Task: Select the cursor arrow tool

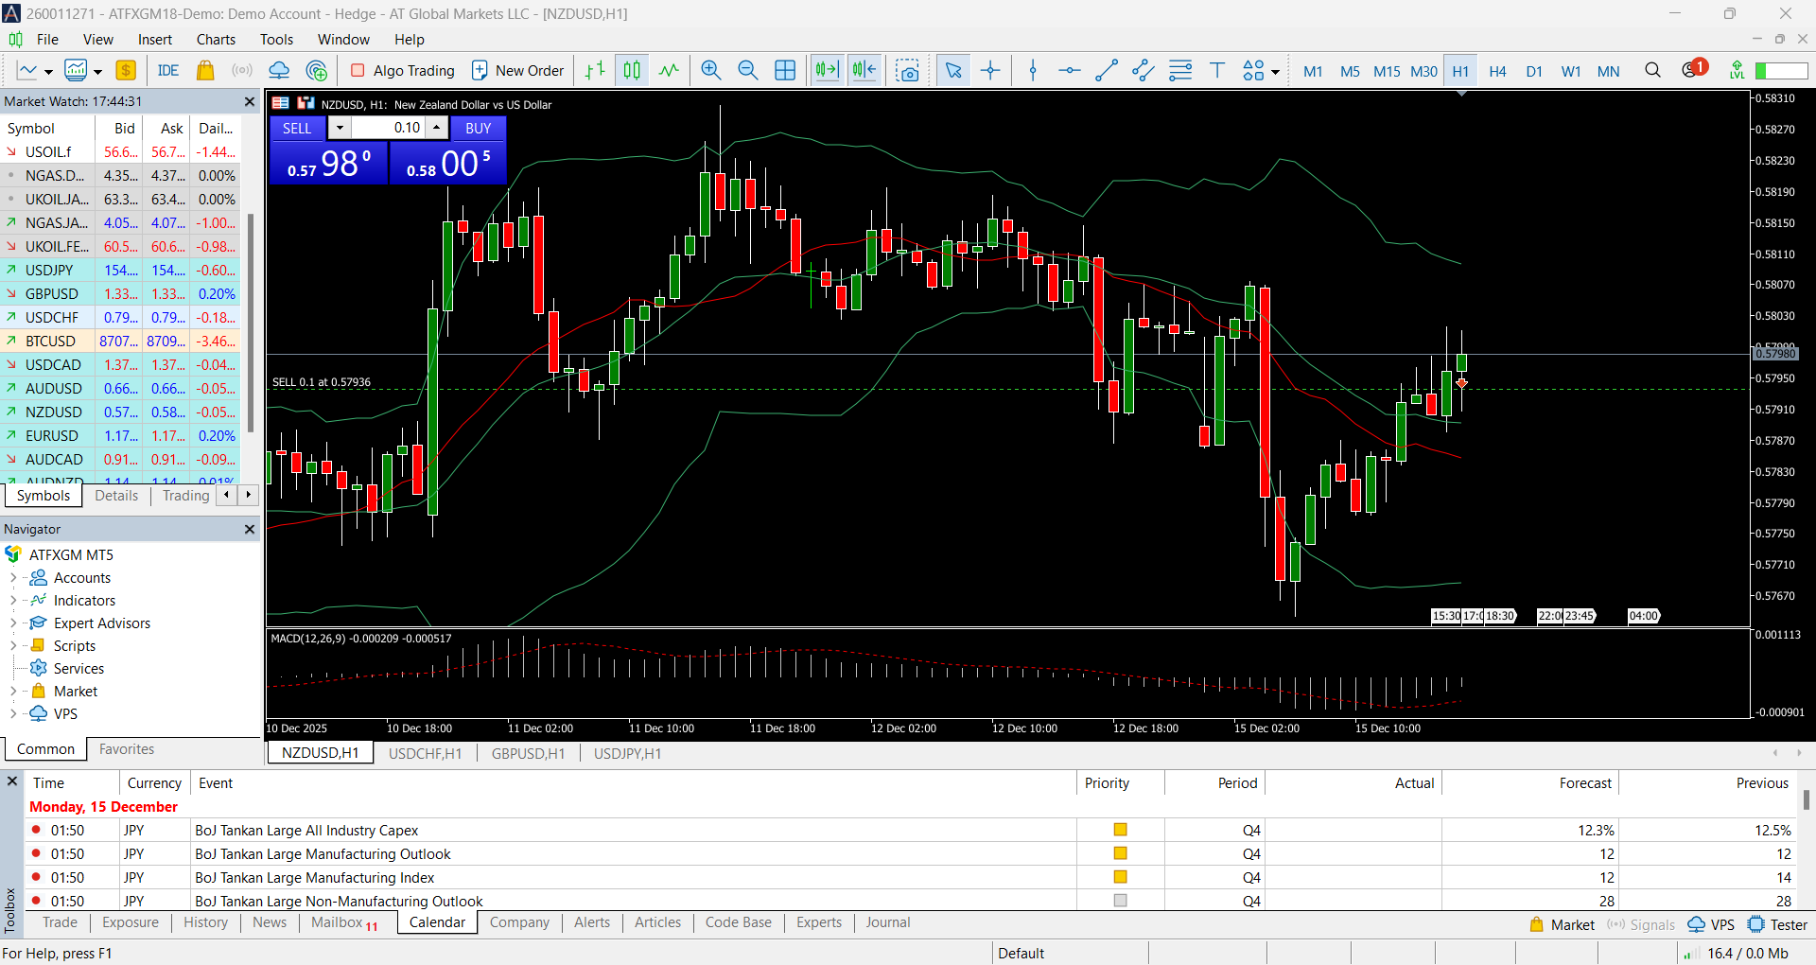Action: point(953,70)
